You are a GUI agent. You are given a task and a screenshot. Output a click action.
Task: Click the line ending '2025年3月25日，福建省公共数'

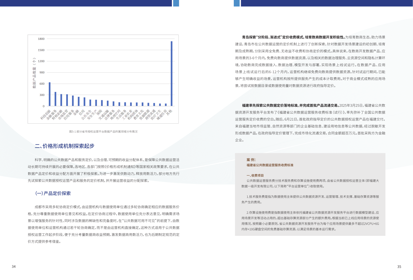point(314,105)
